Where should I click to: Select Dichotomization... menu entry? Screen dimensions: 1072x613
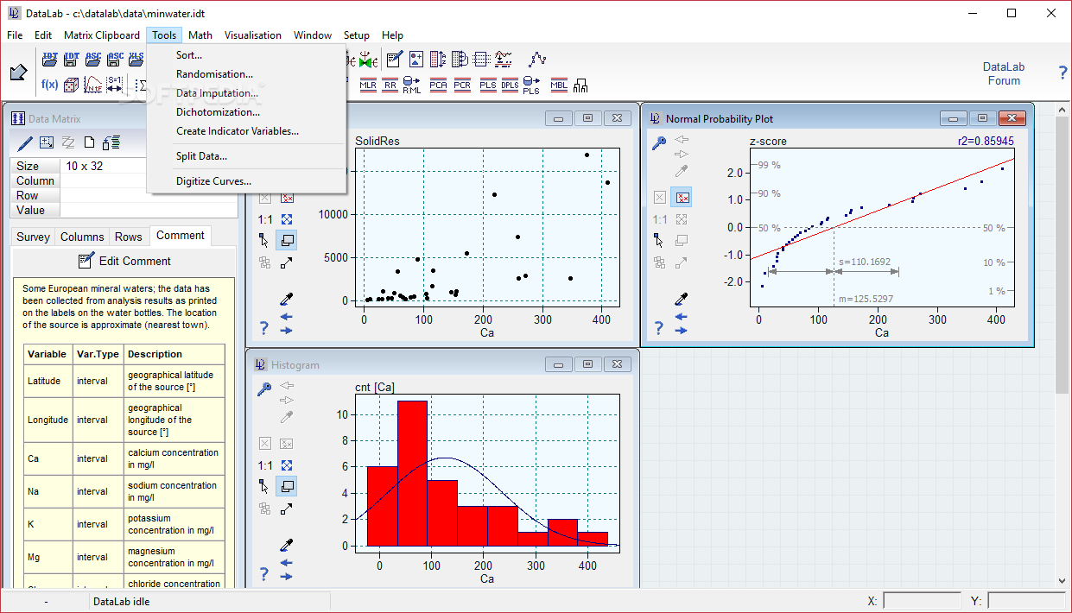point(218,112)
